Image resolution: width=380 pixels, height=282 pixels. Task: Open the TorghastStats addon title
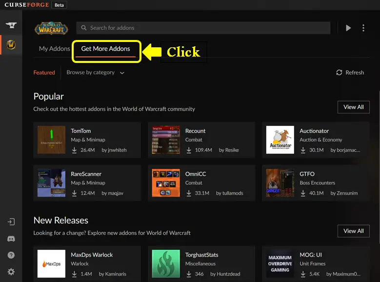(x=201, y=255)
